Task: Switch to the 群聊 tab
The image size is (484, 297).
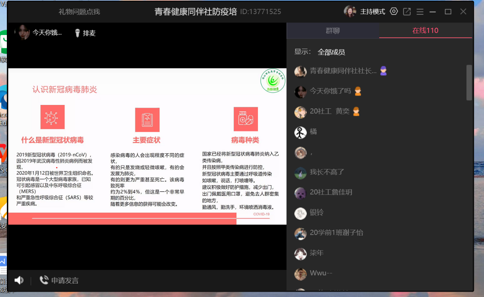Action: point(333,31)
